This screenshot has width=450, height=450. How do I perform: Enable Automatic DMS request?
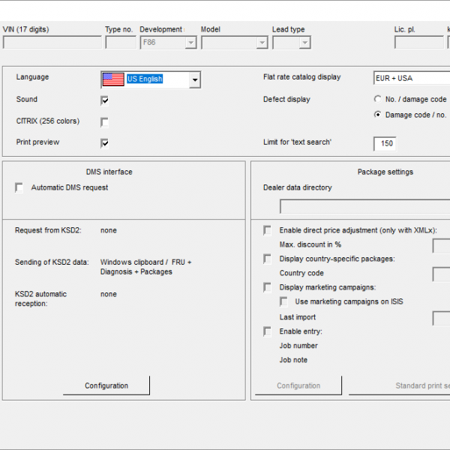[19, 187]
